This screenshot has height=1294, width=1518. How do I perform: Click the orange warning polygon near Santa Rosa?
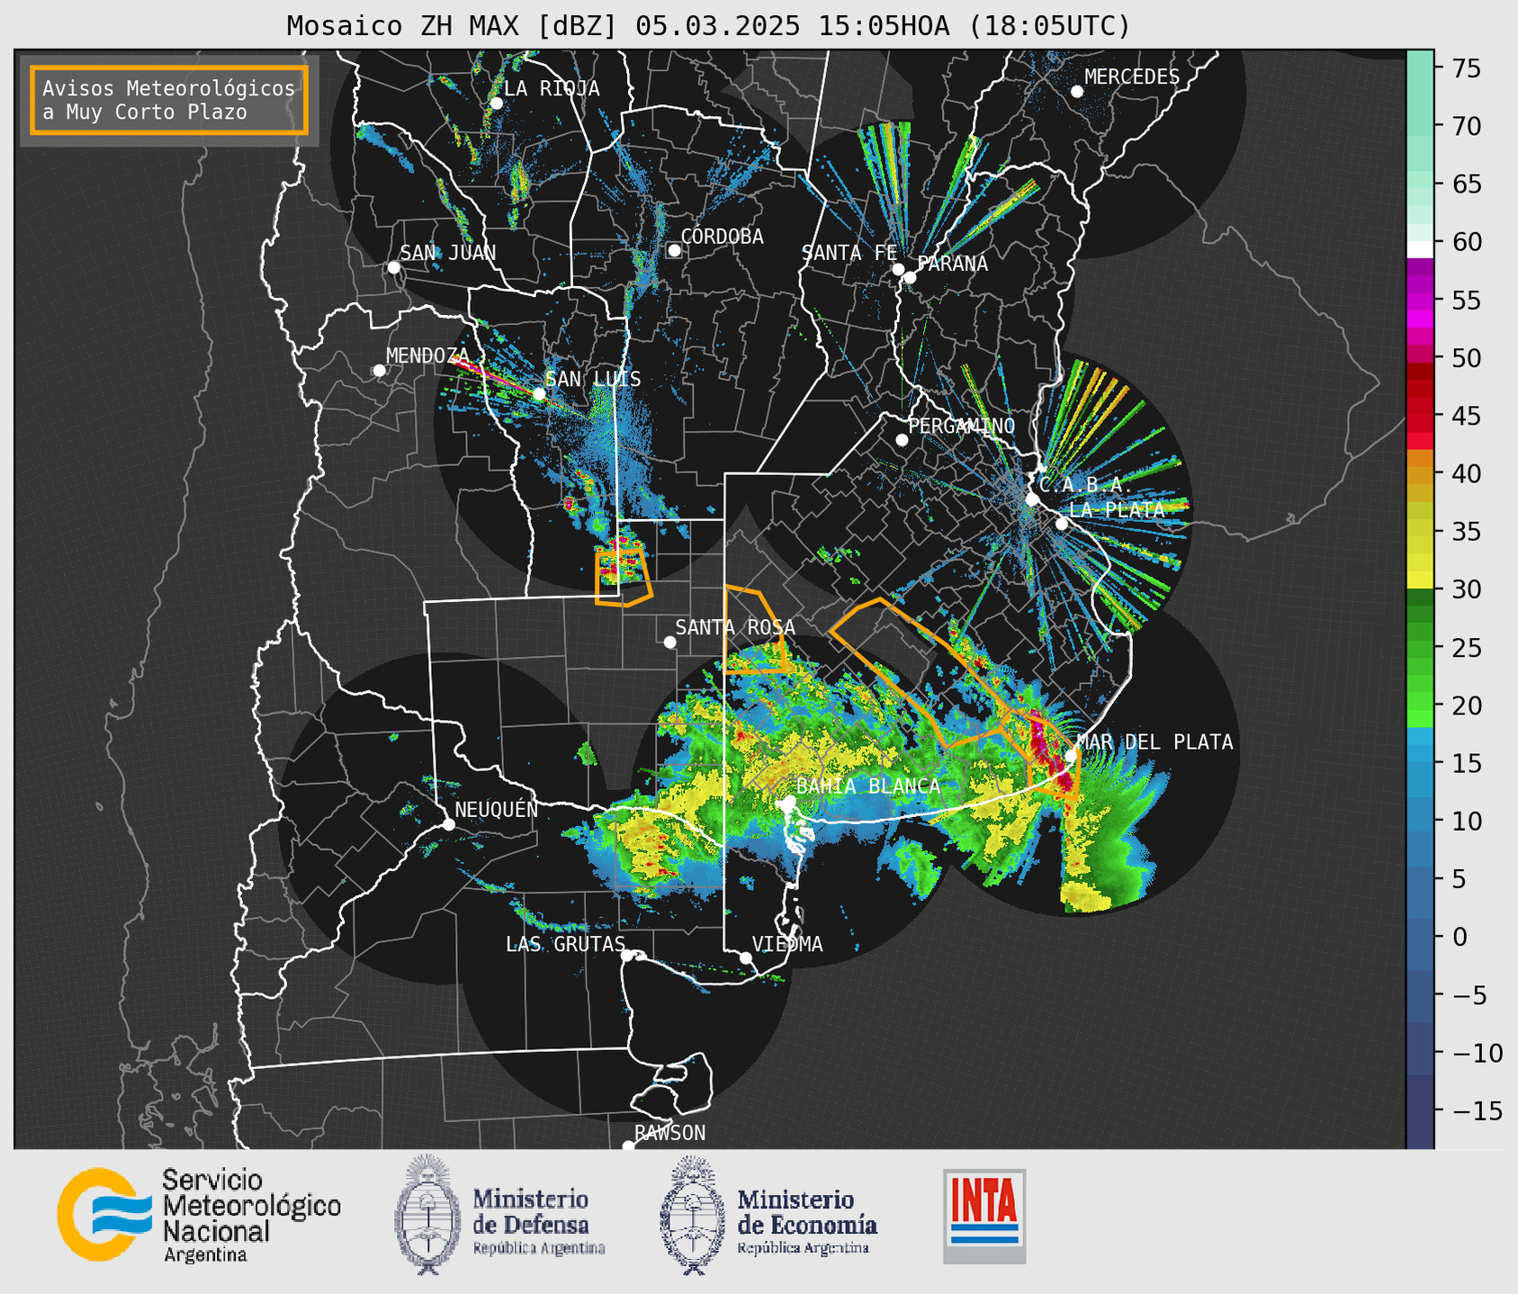(x=754, y=629)
